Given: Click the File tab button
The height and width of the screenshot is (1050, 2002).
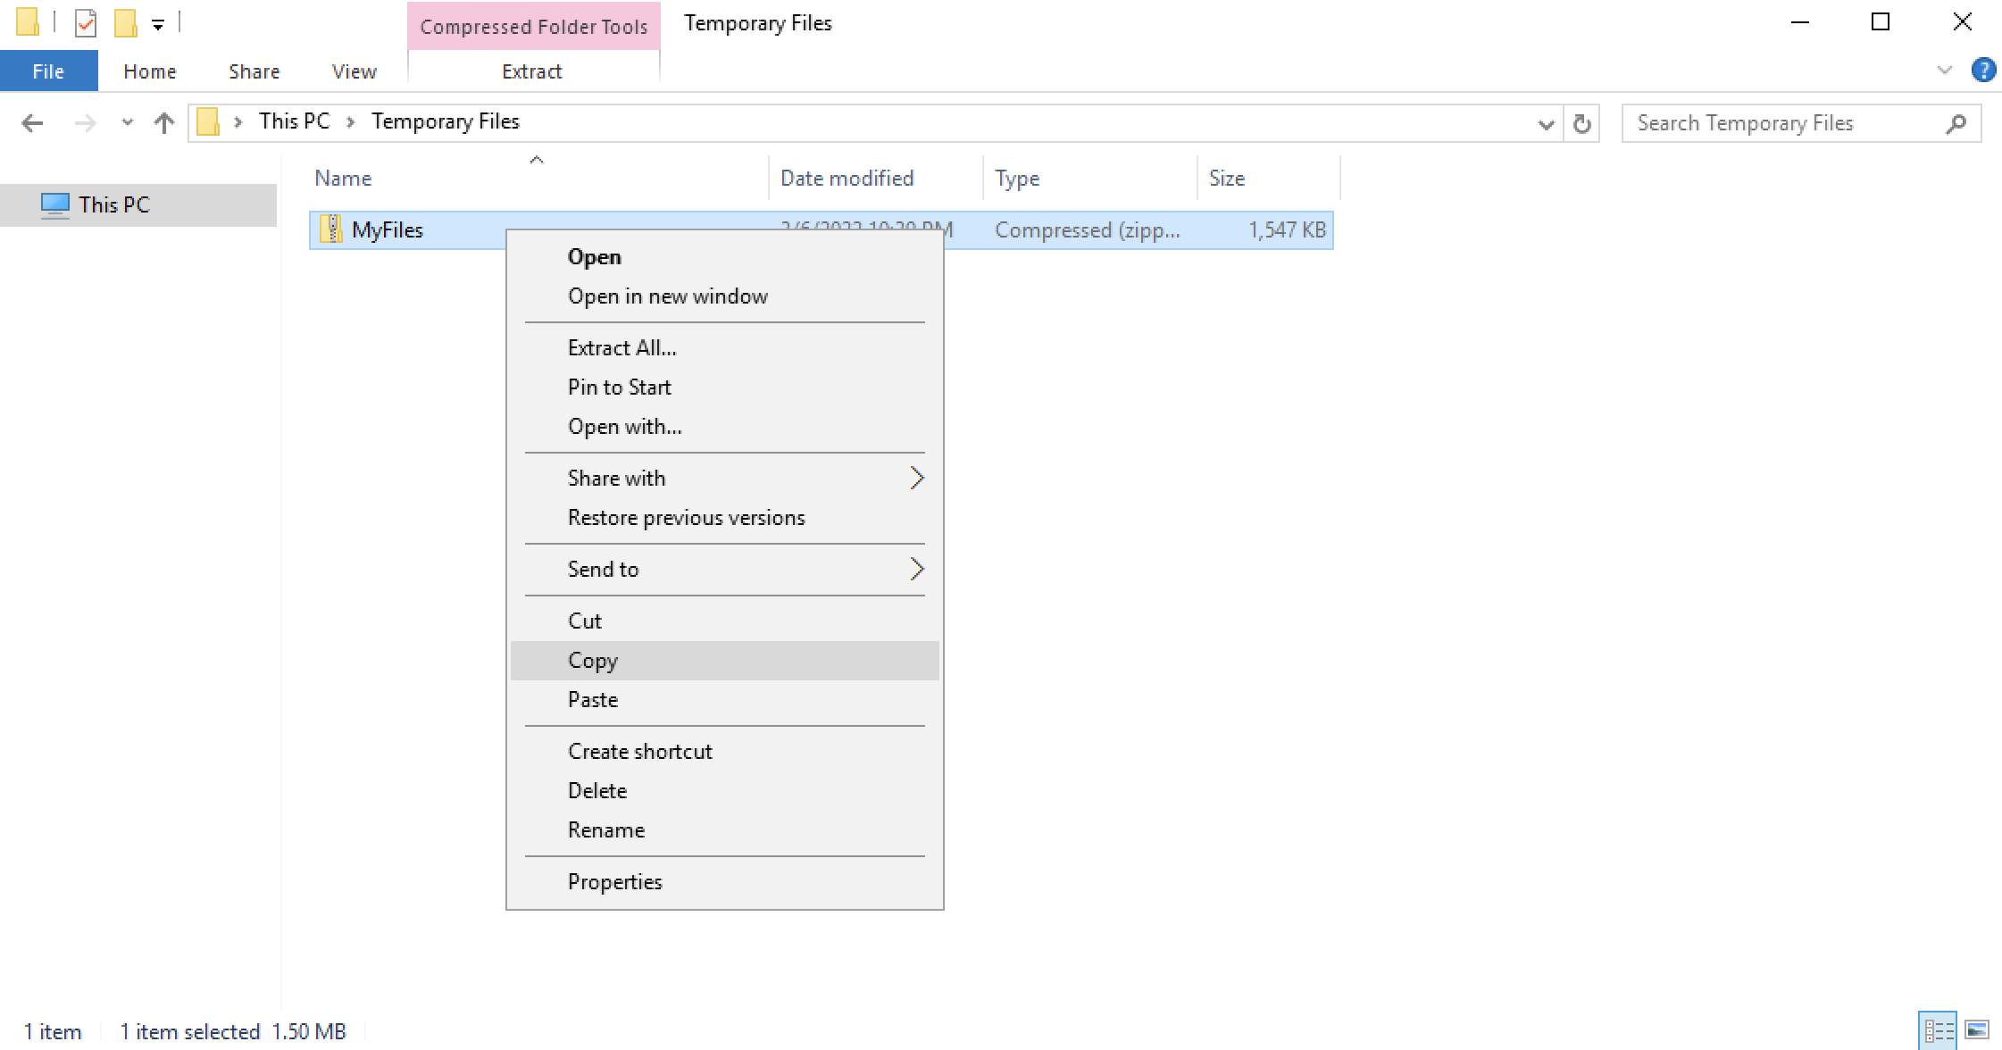Looking at the screenshot, I should [48, 71].
